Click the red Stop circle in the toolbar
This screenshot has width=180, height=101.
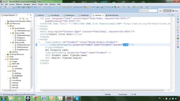(118, 7)
